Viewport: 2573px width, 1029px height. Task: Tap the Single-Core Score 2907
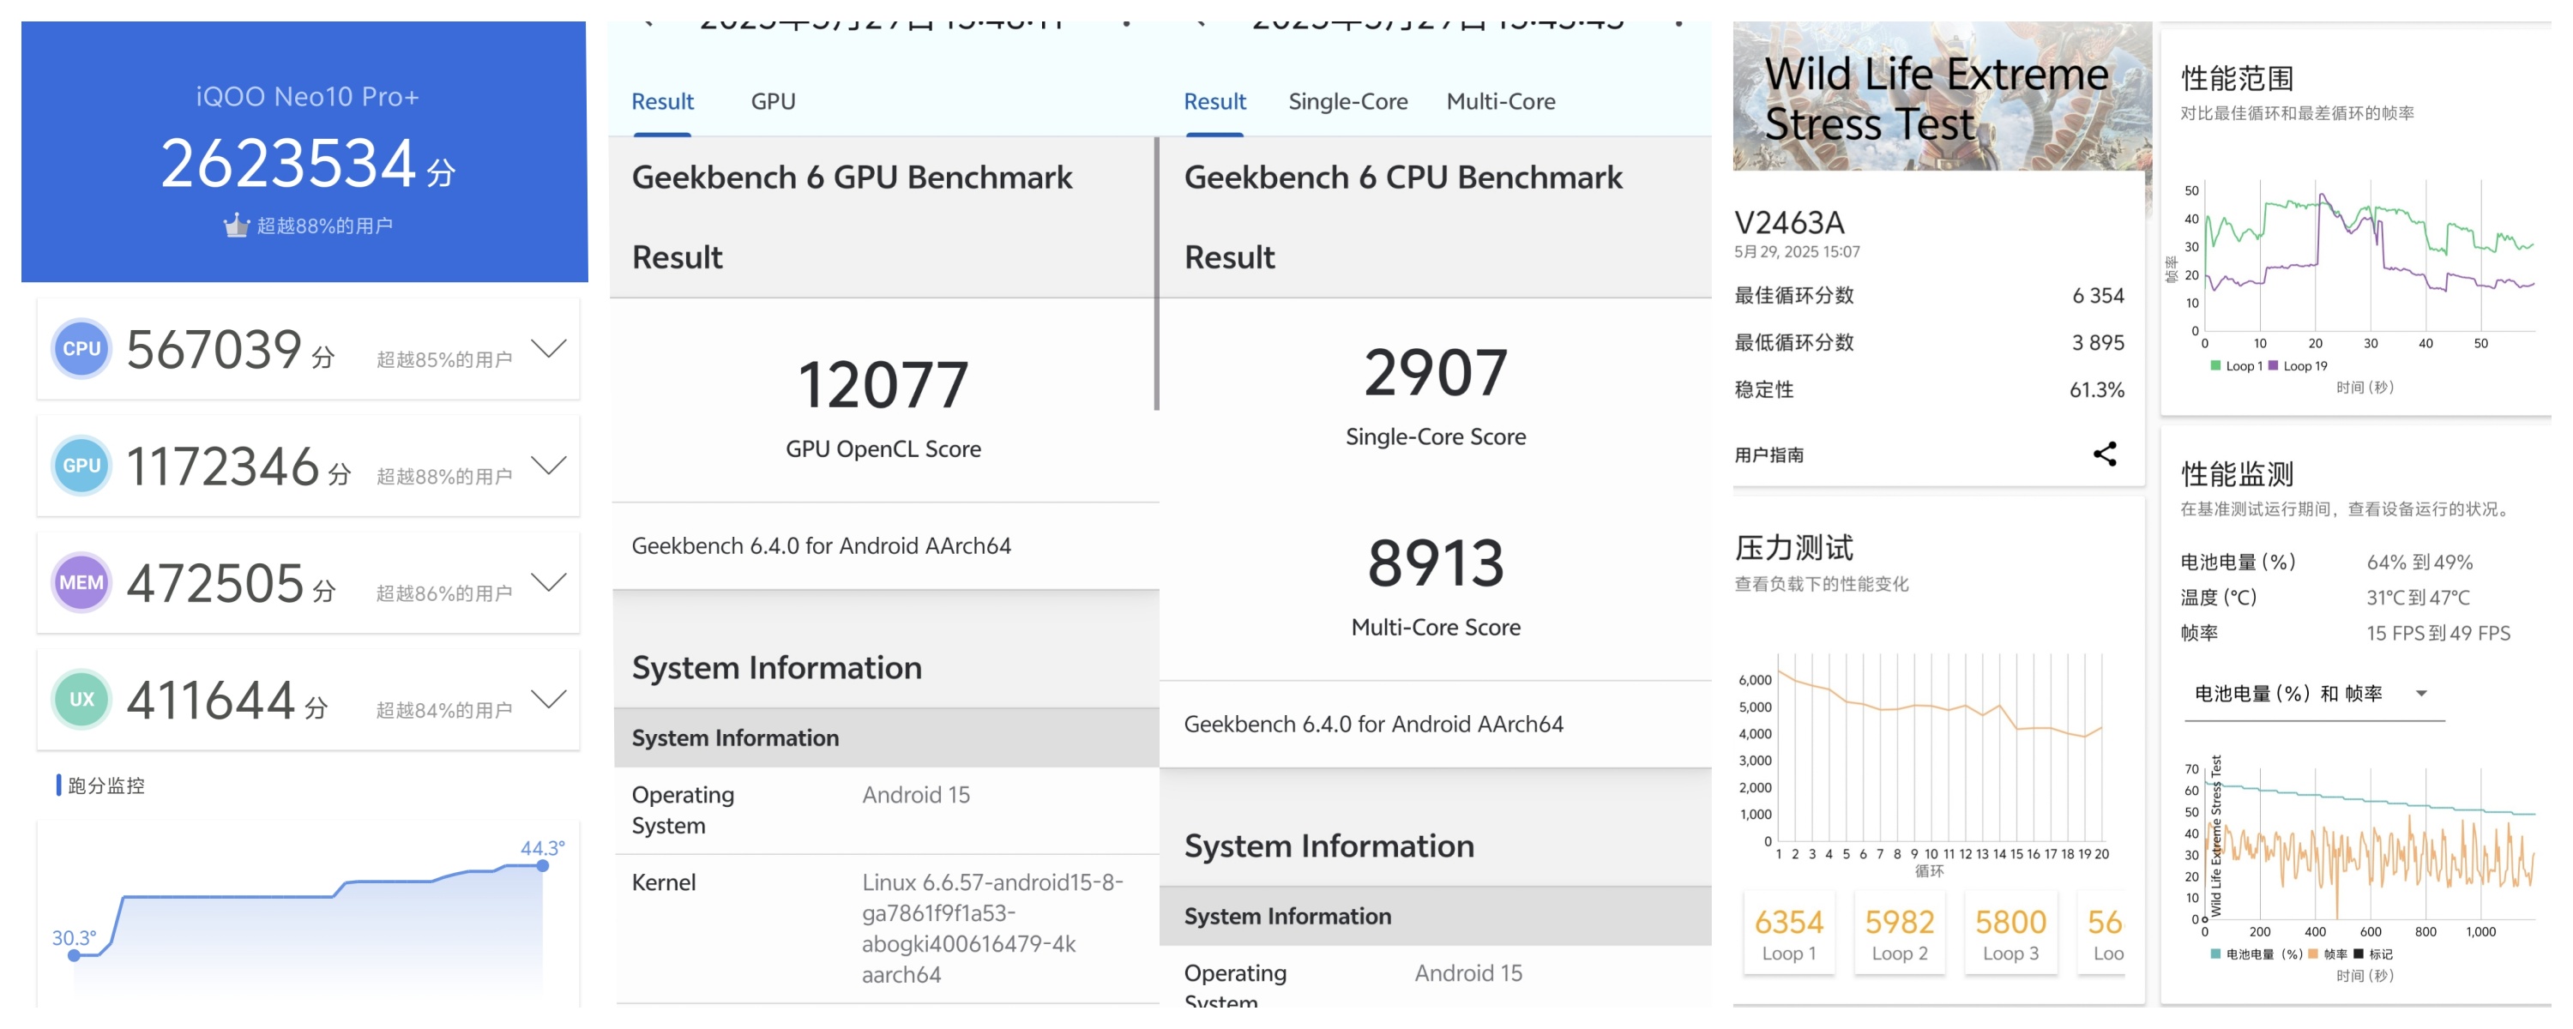coord(1436,373)
